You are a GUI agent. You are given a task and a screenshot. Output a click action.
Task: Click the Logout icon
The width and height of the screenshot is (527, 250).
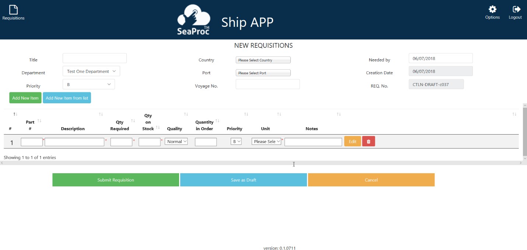(516, 9)
